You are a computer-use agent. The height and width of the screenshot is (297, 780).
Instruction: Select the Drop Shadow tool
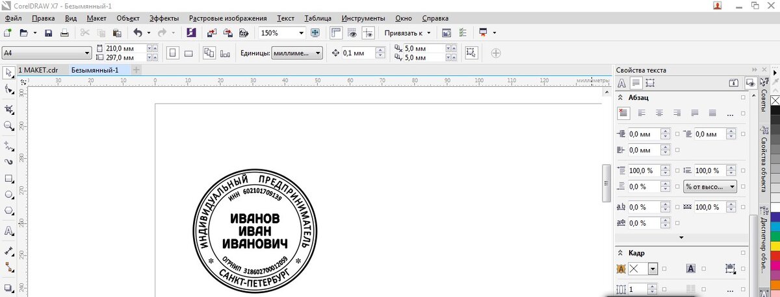coord(8,287)
